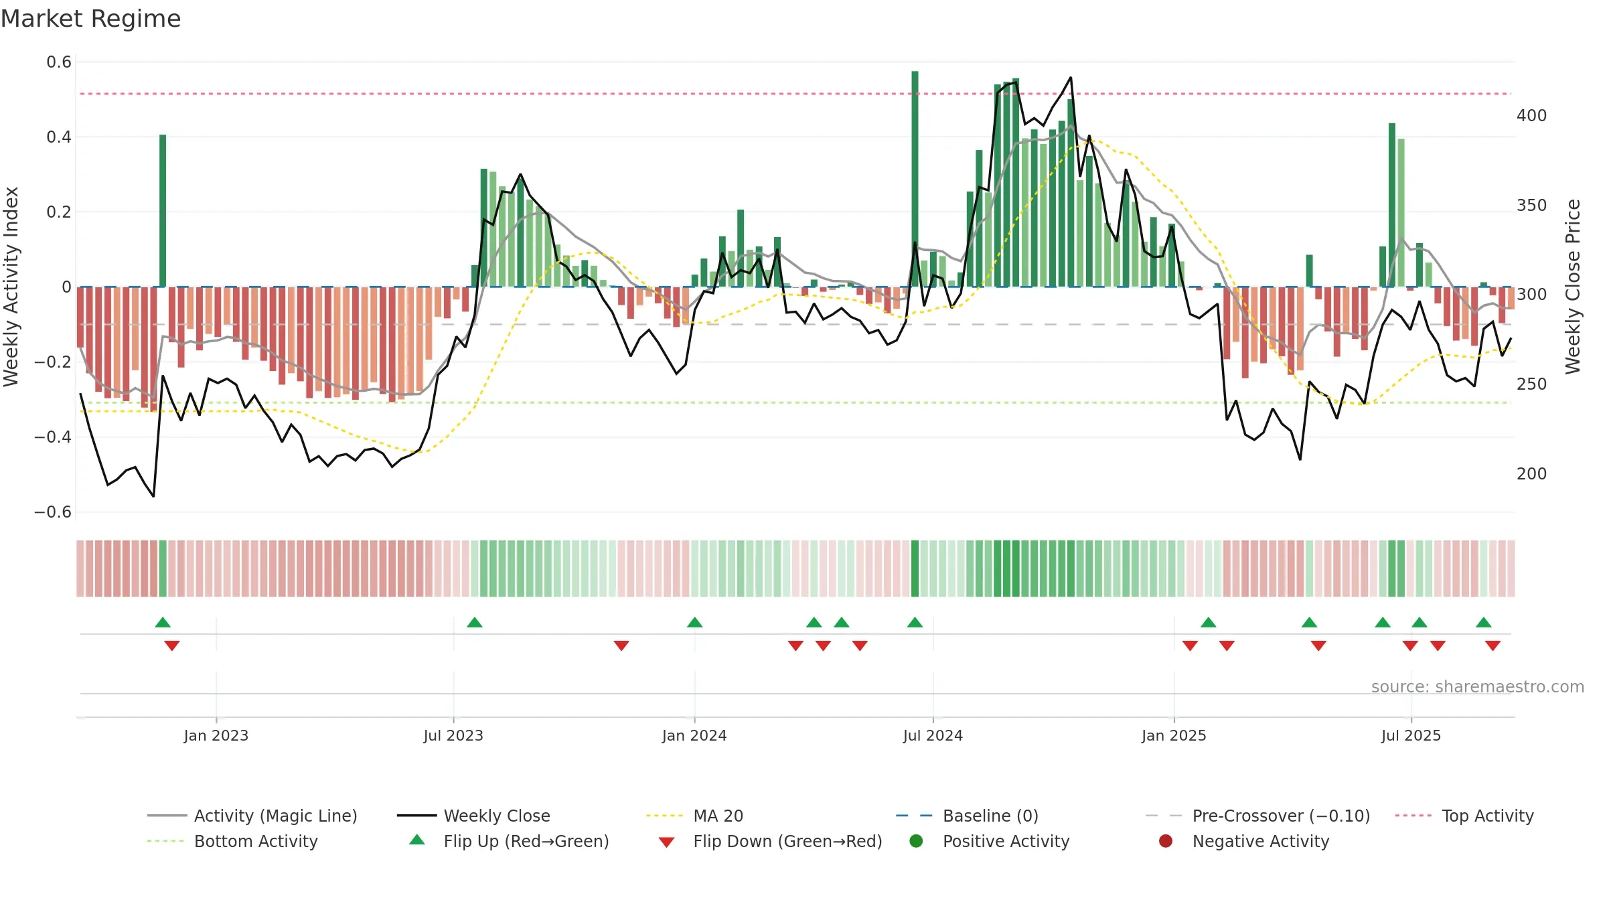Toggle the Pre-Crossover (−0.10) legend entry
This screenshot has width=1607, height=904.
click(x=1258, y=816)
